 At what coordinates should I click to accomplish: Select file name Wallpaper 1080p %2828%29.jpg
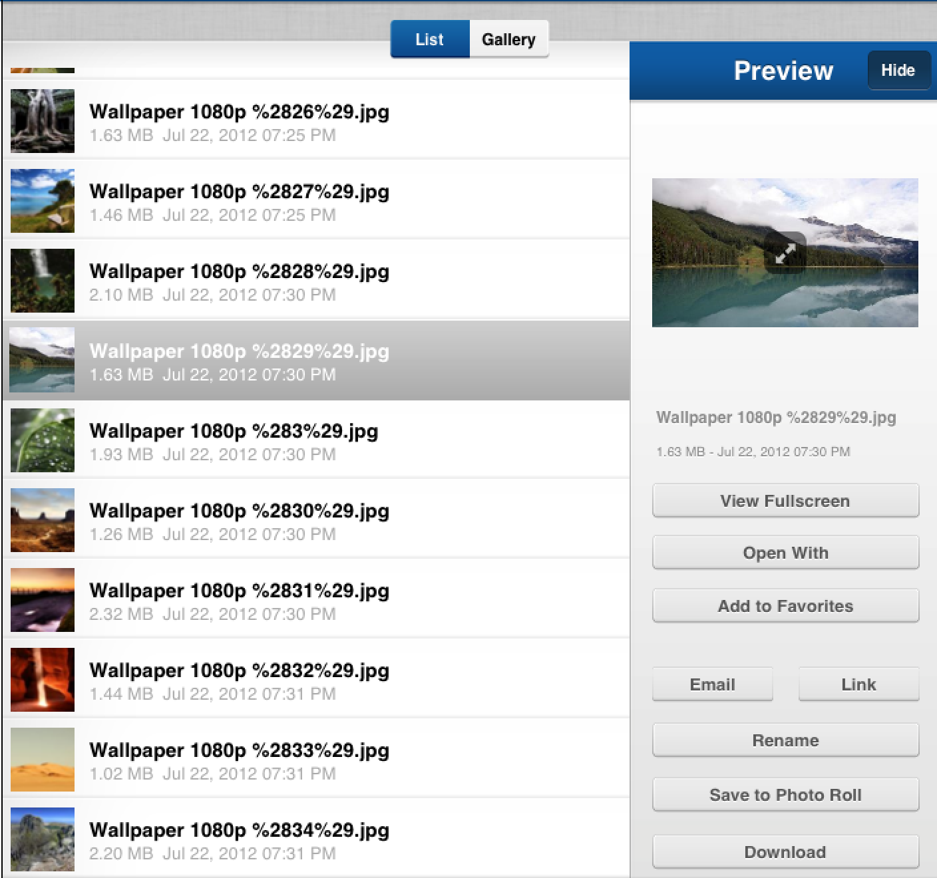240,271
